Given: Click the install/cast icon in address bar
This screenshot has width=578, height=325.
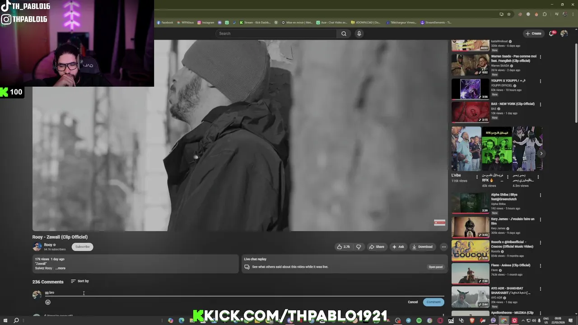Looking at the screenshot, I should coord(501,14).
